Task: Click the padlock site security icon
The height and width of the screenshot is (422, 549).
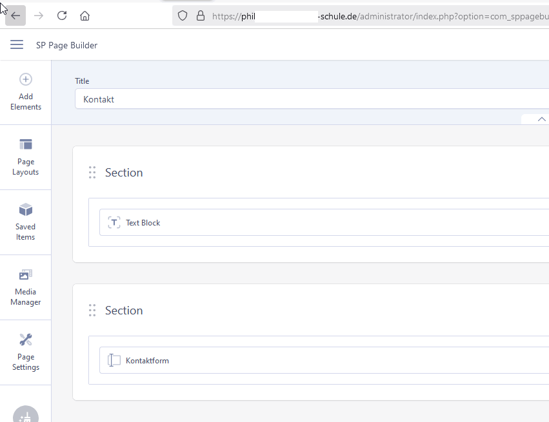Action: [200, 15]
